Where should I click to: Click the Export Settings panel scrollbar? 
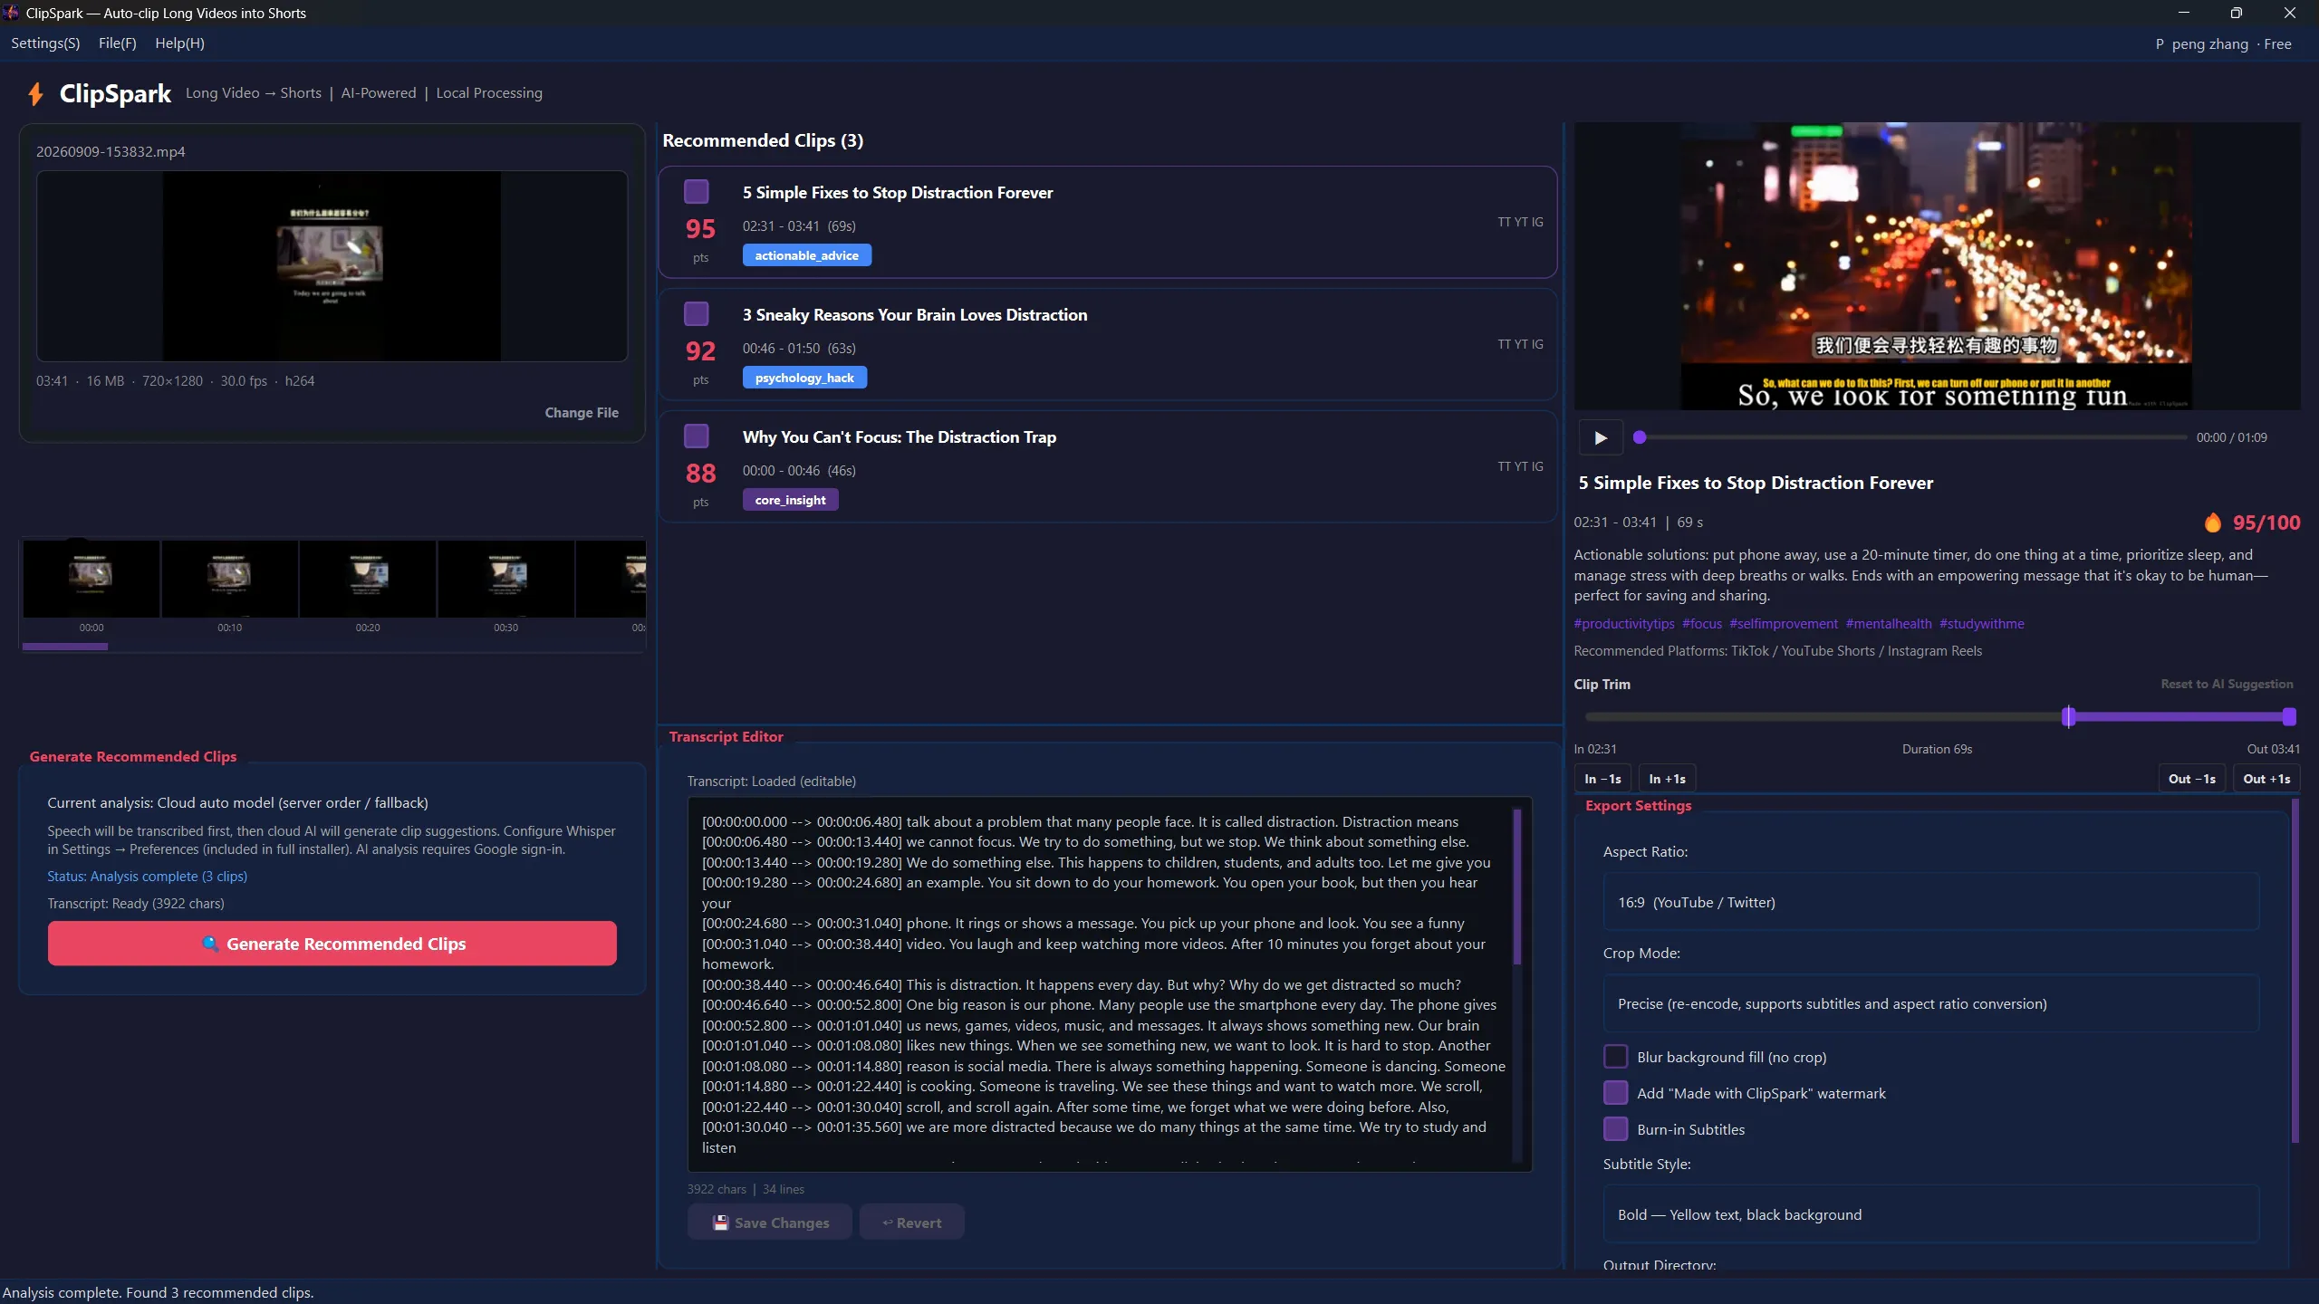pyautogui.click(x=2295, y=971)
